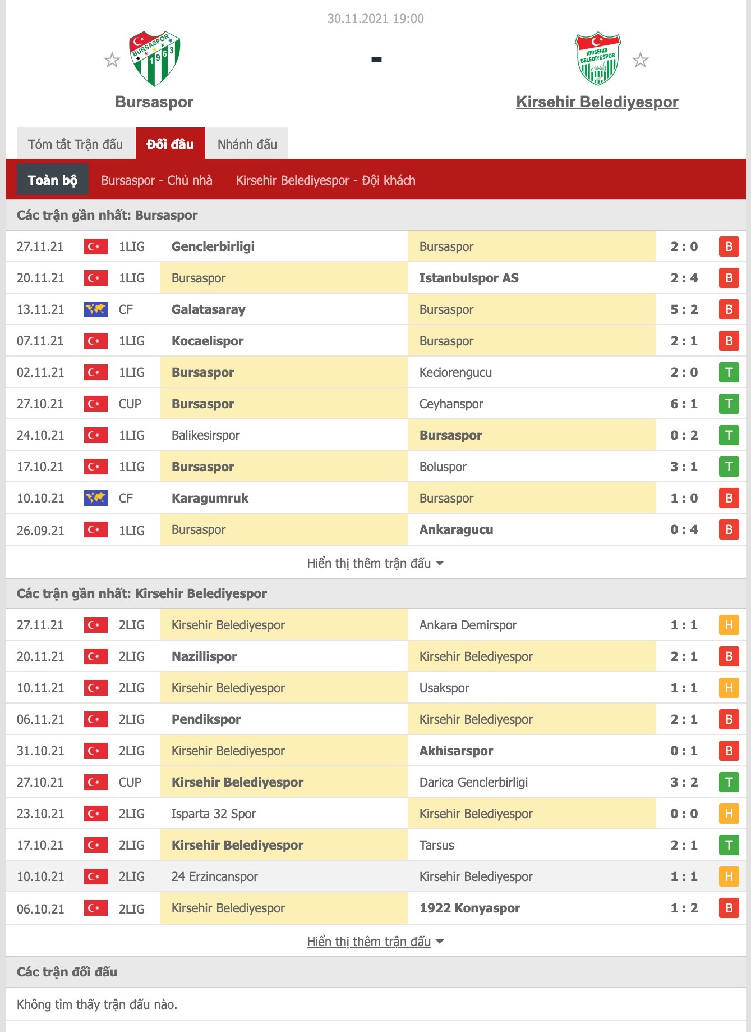Image resolution: width=751 pixels, height=1032 pixels.
Task: Open the Kirsehir Belediyespor club logo
Action: pyautogui.click(x=598, y=58)
